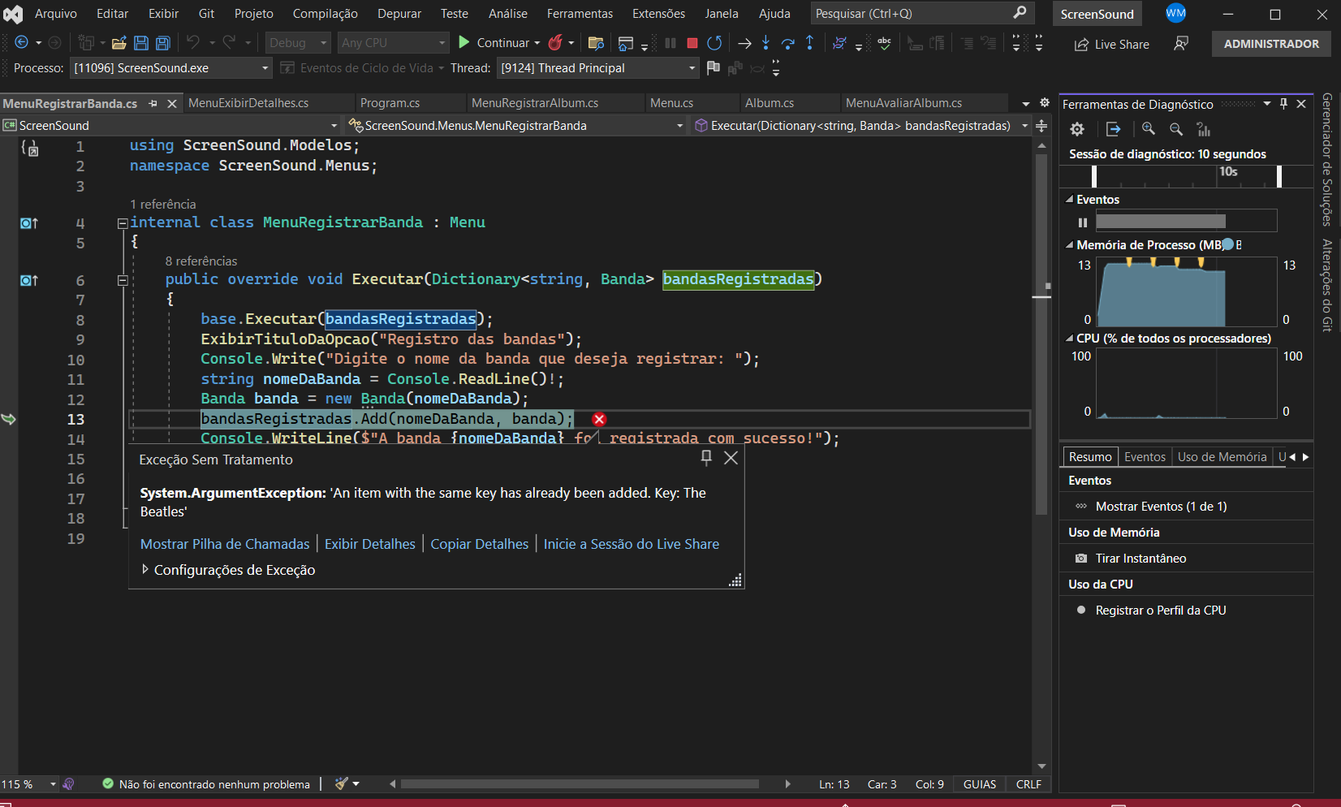The height and width of the screenshot is (807, 1341).
Task: Open the Arquivo menu
Action: click(x=56, y=14)
